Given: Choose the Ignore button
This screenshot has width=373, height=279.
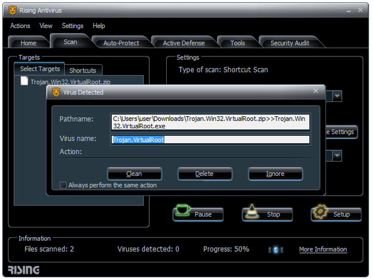Looking at the screenshot, I should [275, 174].
